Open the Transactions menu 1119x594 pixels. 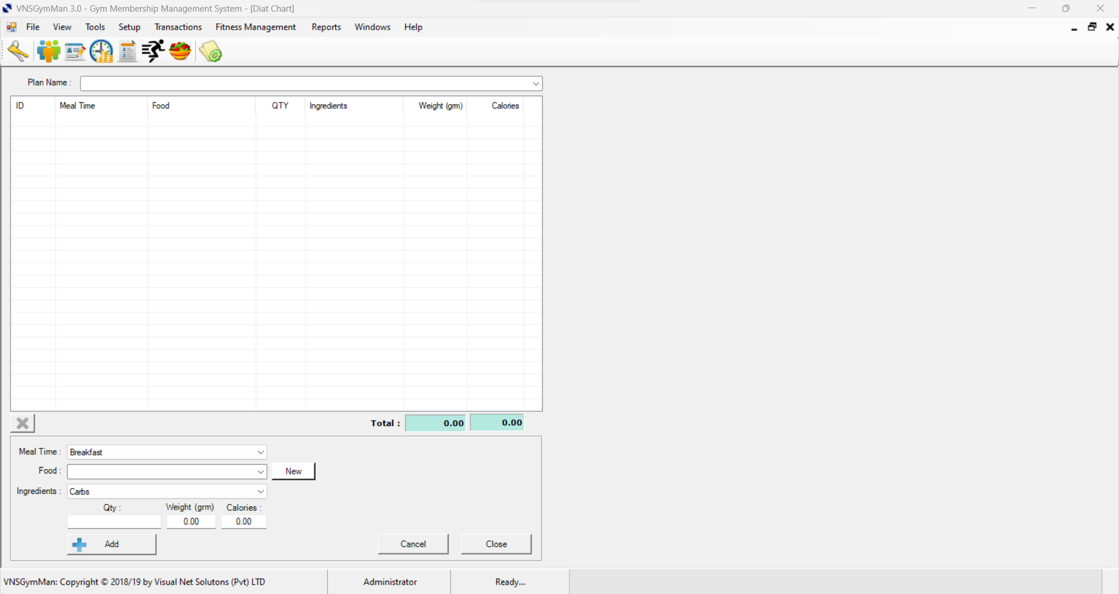pyautogui.click(x=178, y=27)
